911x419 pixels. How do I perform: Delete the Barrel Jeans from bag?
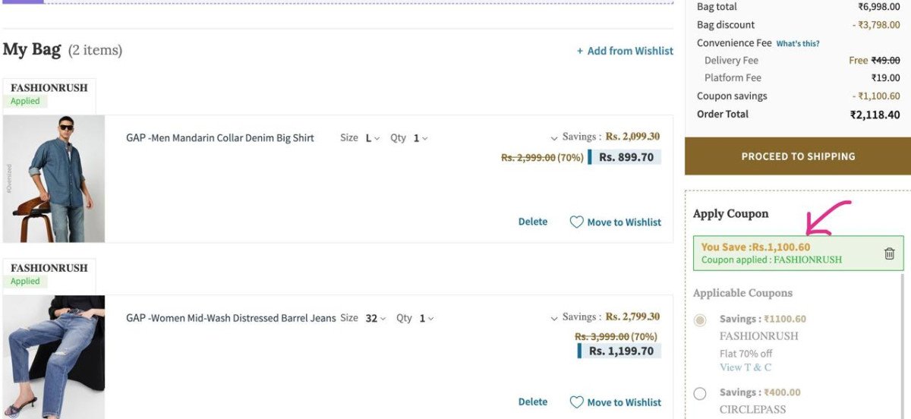pos(533,402)
